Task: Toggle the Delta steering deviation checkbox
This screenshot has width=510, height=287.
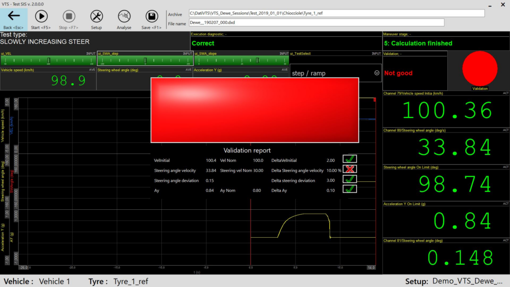Action: pos(350,179)
